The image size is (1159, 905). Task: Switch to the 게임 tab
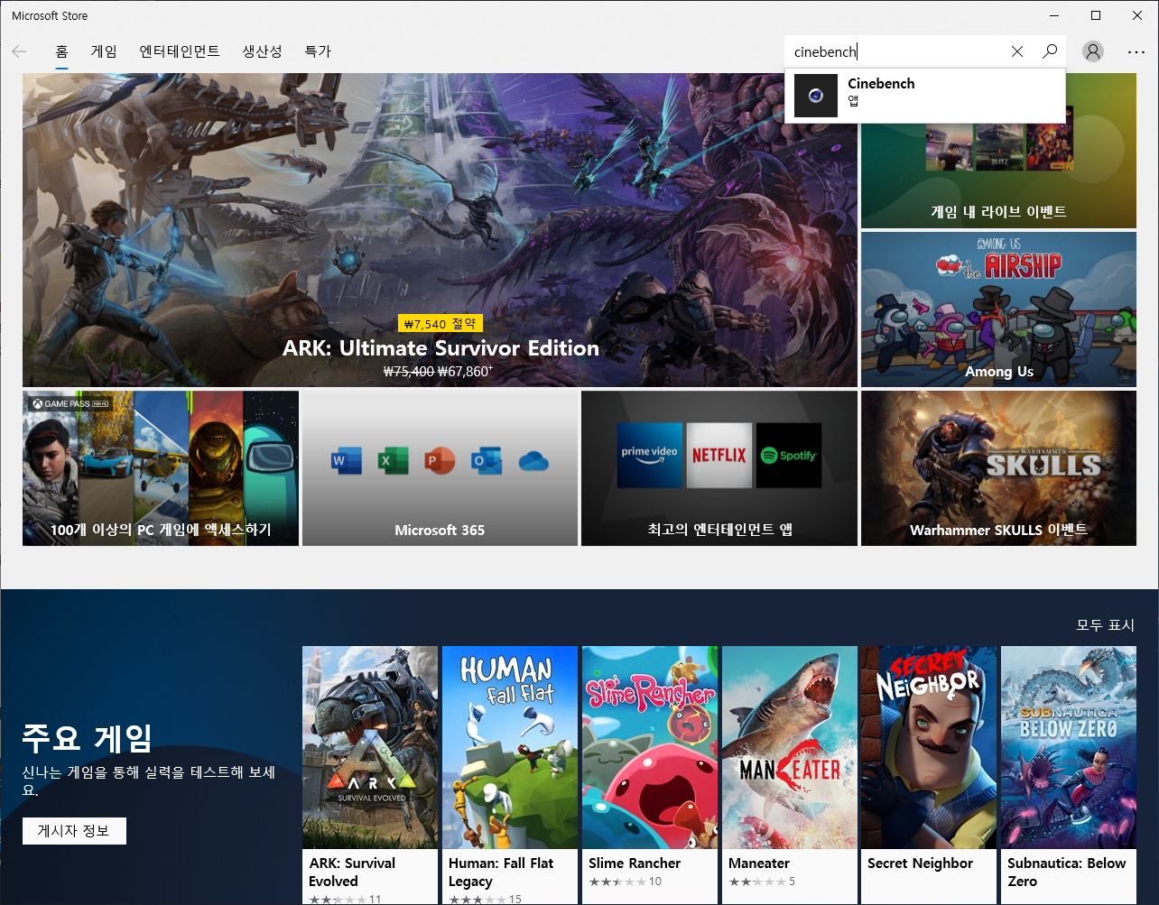pyautogui.click(x=104, y=51)
